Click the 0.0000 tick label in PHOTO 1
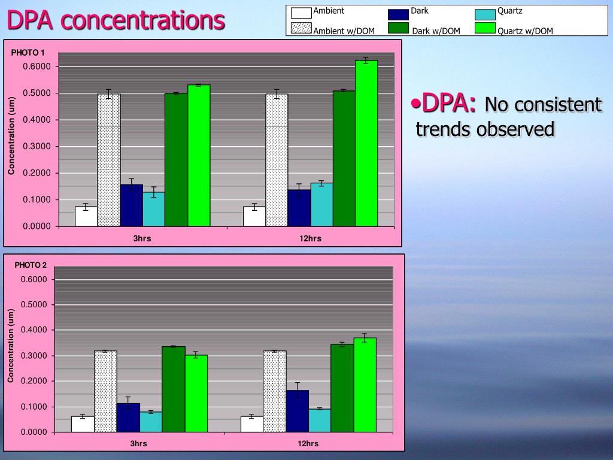The height and width of the screenshot is (460, 613). pos(37,226)
